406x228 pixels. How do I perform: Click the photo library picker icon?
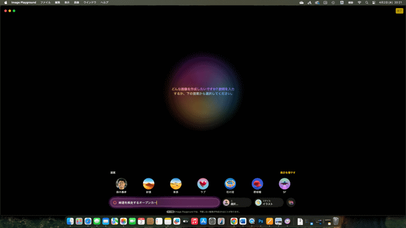point(291,202)
